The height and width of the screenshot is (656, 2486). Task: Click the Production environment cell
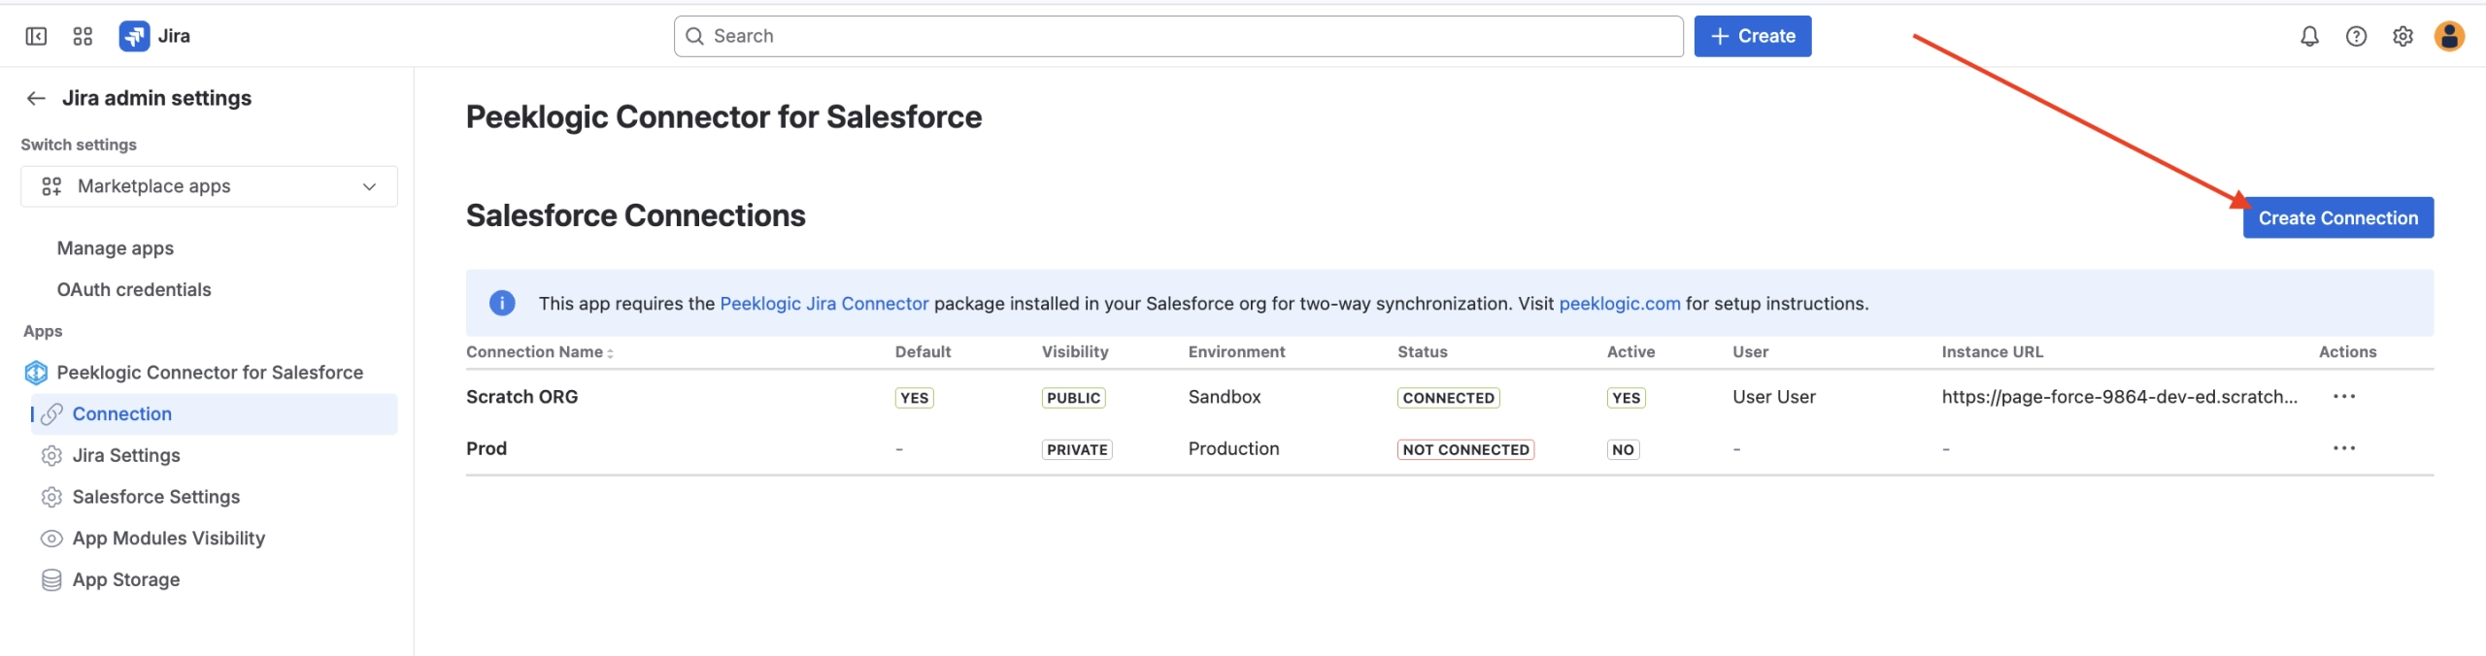[x=1233, y=449]
